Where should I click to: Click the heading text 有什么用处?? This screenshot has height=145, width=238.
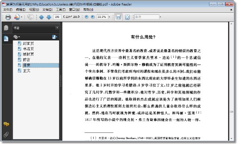(x=143, y=37)
